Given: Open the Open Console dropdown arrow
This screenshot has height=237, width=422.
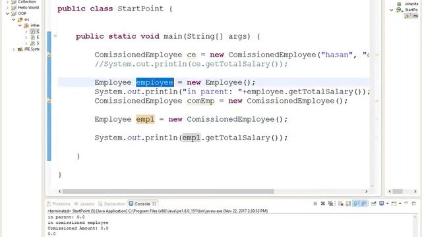Looking at the screenshot, I should coord(400,203).
